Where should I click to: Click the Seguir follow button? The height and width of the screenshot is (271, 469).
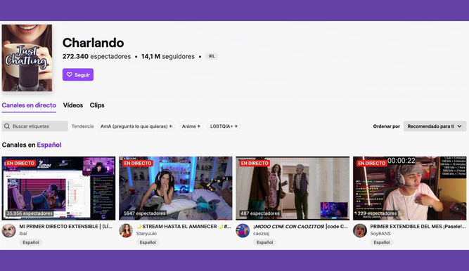[x=78, y=74]
